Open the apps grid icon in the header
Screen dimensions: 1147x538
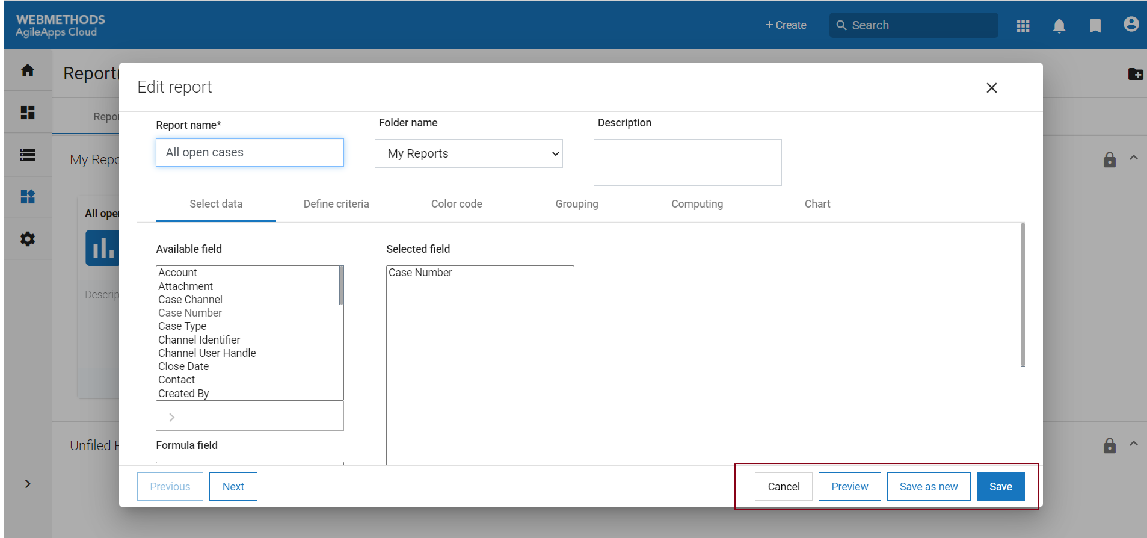coord(1023,26)
